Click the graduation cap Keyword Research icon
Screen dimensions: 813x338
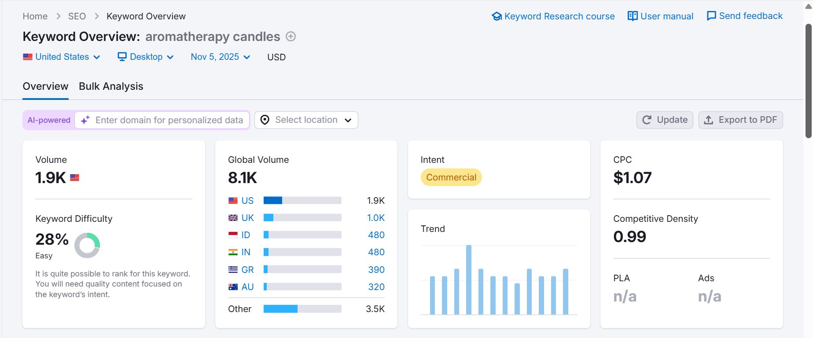point(497,16)
